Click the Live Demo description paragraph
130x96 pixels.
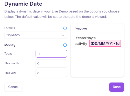click(x=62, y=14)
